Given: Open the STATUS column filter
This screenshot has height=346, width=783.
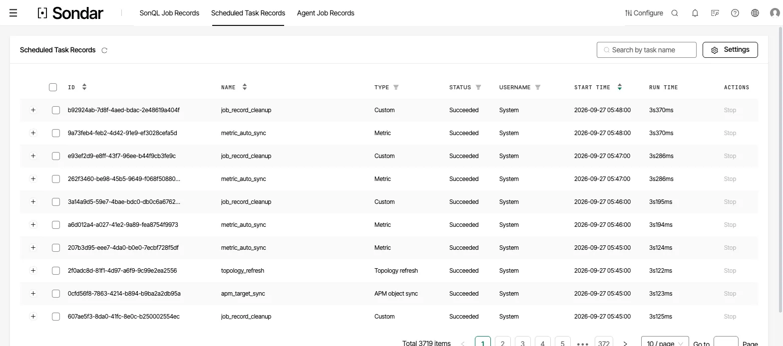Looking at the screenshot, I should tap(478, 87).
